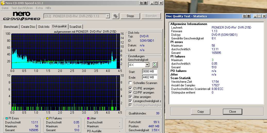This screenshot has width=267, height=133.
Task: Click the Ende MB input field
Action: 149,77
